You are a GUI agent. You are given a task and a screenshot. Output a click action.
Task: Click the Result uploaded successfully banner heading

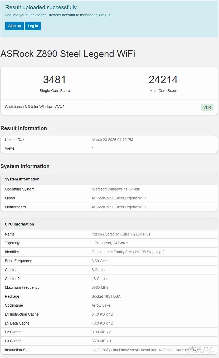41,7
